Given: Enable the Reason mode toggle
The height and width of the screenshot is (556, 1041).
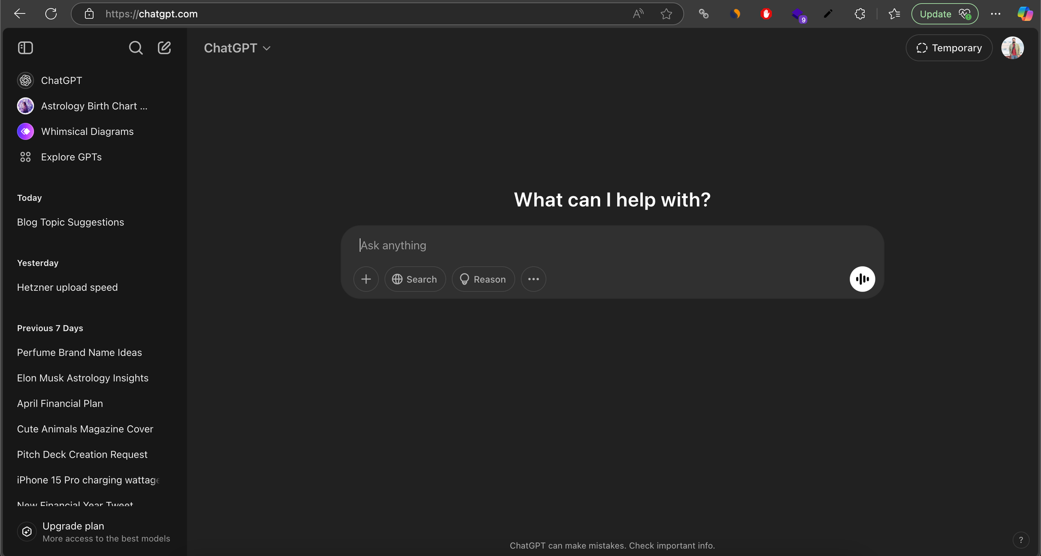Looking at the screenshot, I should coord(483,279).
